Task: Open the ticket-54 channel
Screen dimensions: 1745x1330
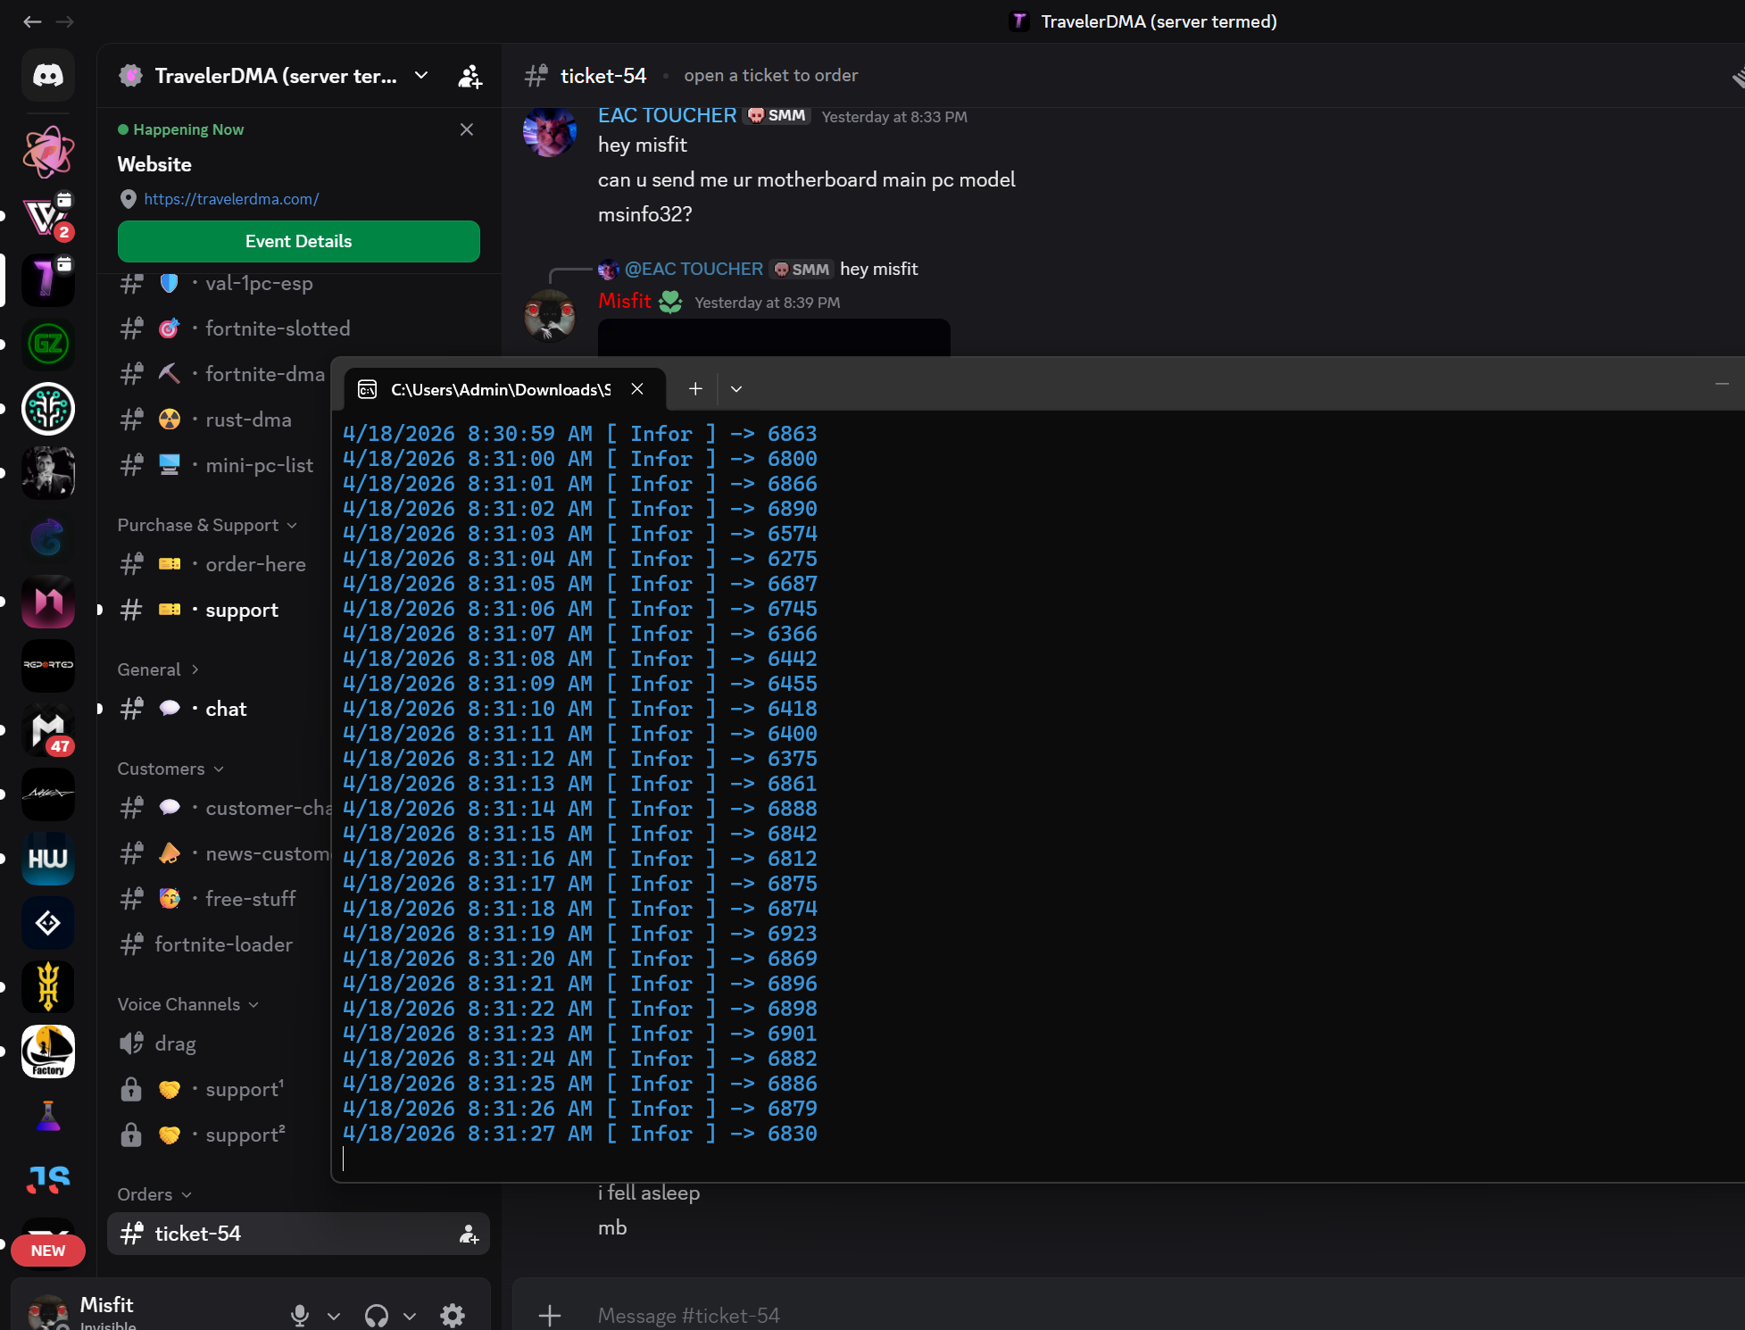Action: pos(298,1234)
